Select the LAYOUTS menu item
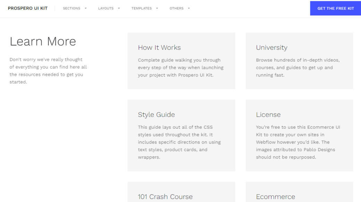The image size is (361, 202). (x=106, y=8)
